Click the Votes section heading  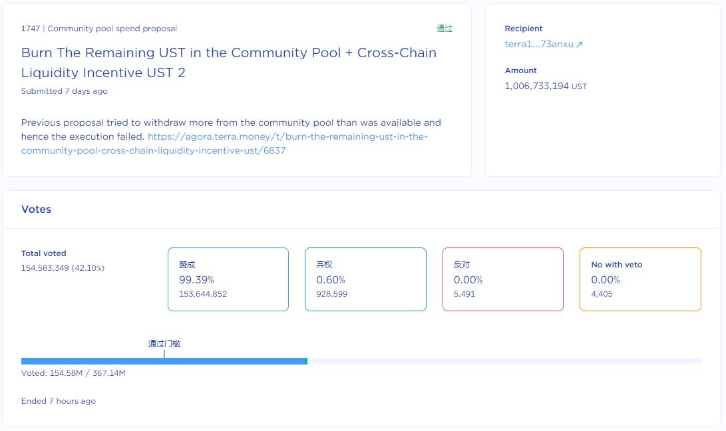pyautogui.click(x=36, y=210)
